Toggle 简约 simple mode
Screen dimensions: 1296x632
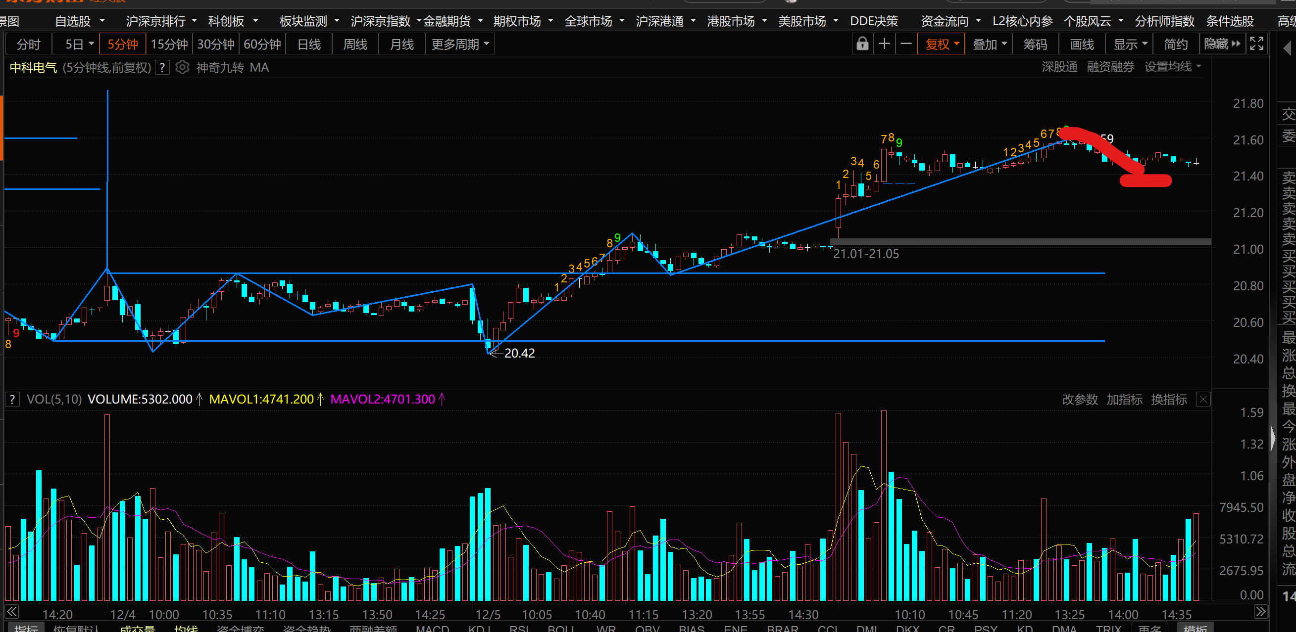1176,44
